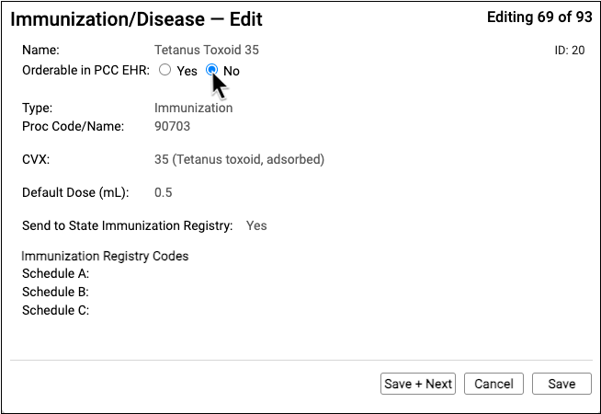Screen dimensions: 601x414
Task: Click the Schedule B label
Action: click(x=55, y=292)
